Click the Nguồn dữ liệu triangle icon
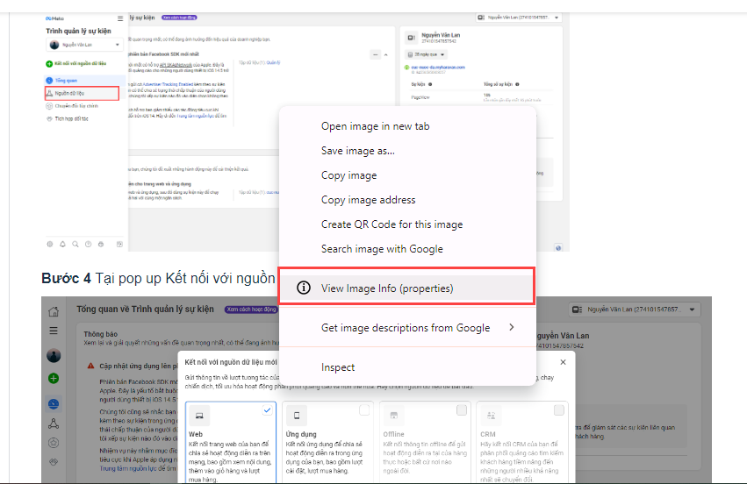The width and height of the screenshot is (747, 484). point(49,93)
